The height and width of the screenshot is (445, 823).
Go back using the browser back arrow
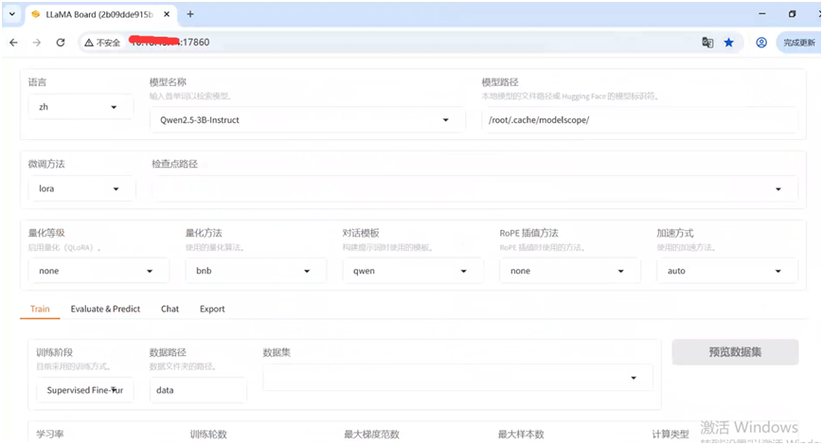tap(13, 43)
